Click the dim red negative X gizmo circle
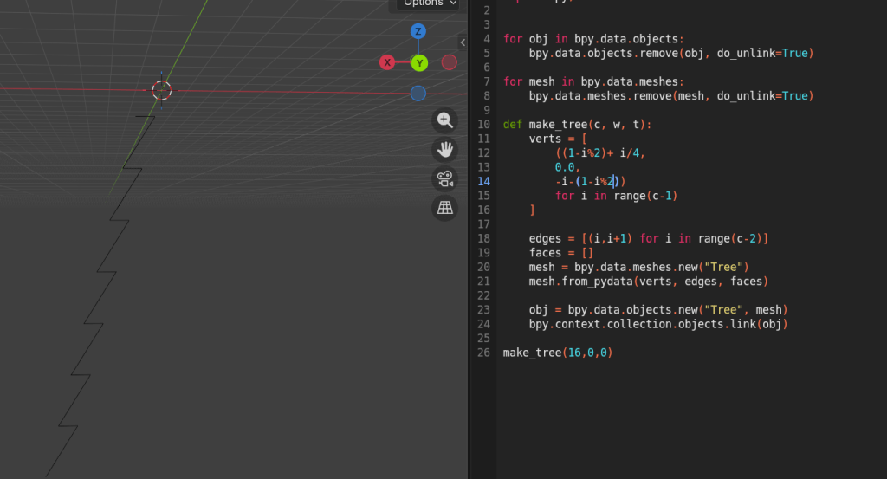The height and width of the screenshot is (479, 887). tap(449, 62)
